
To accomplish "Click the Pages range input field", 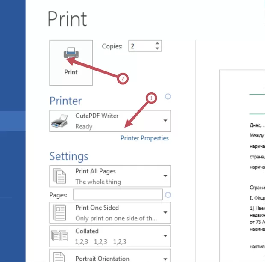I will point(118,195).
